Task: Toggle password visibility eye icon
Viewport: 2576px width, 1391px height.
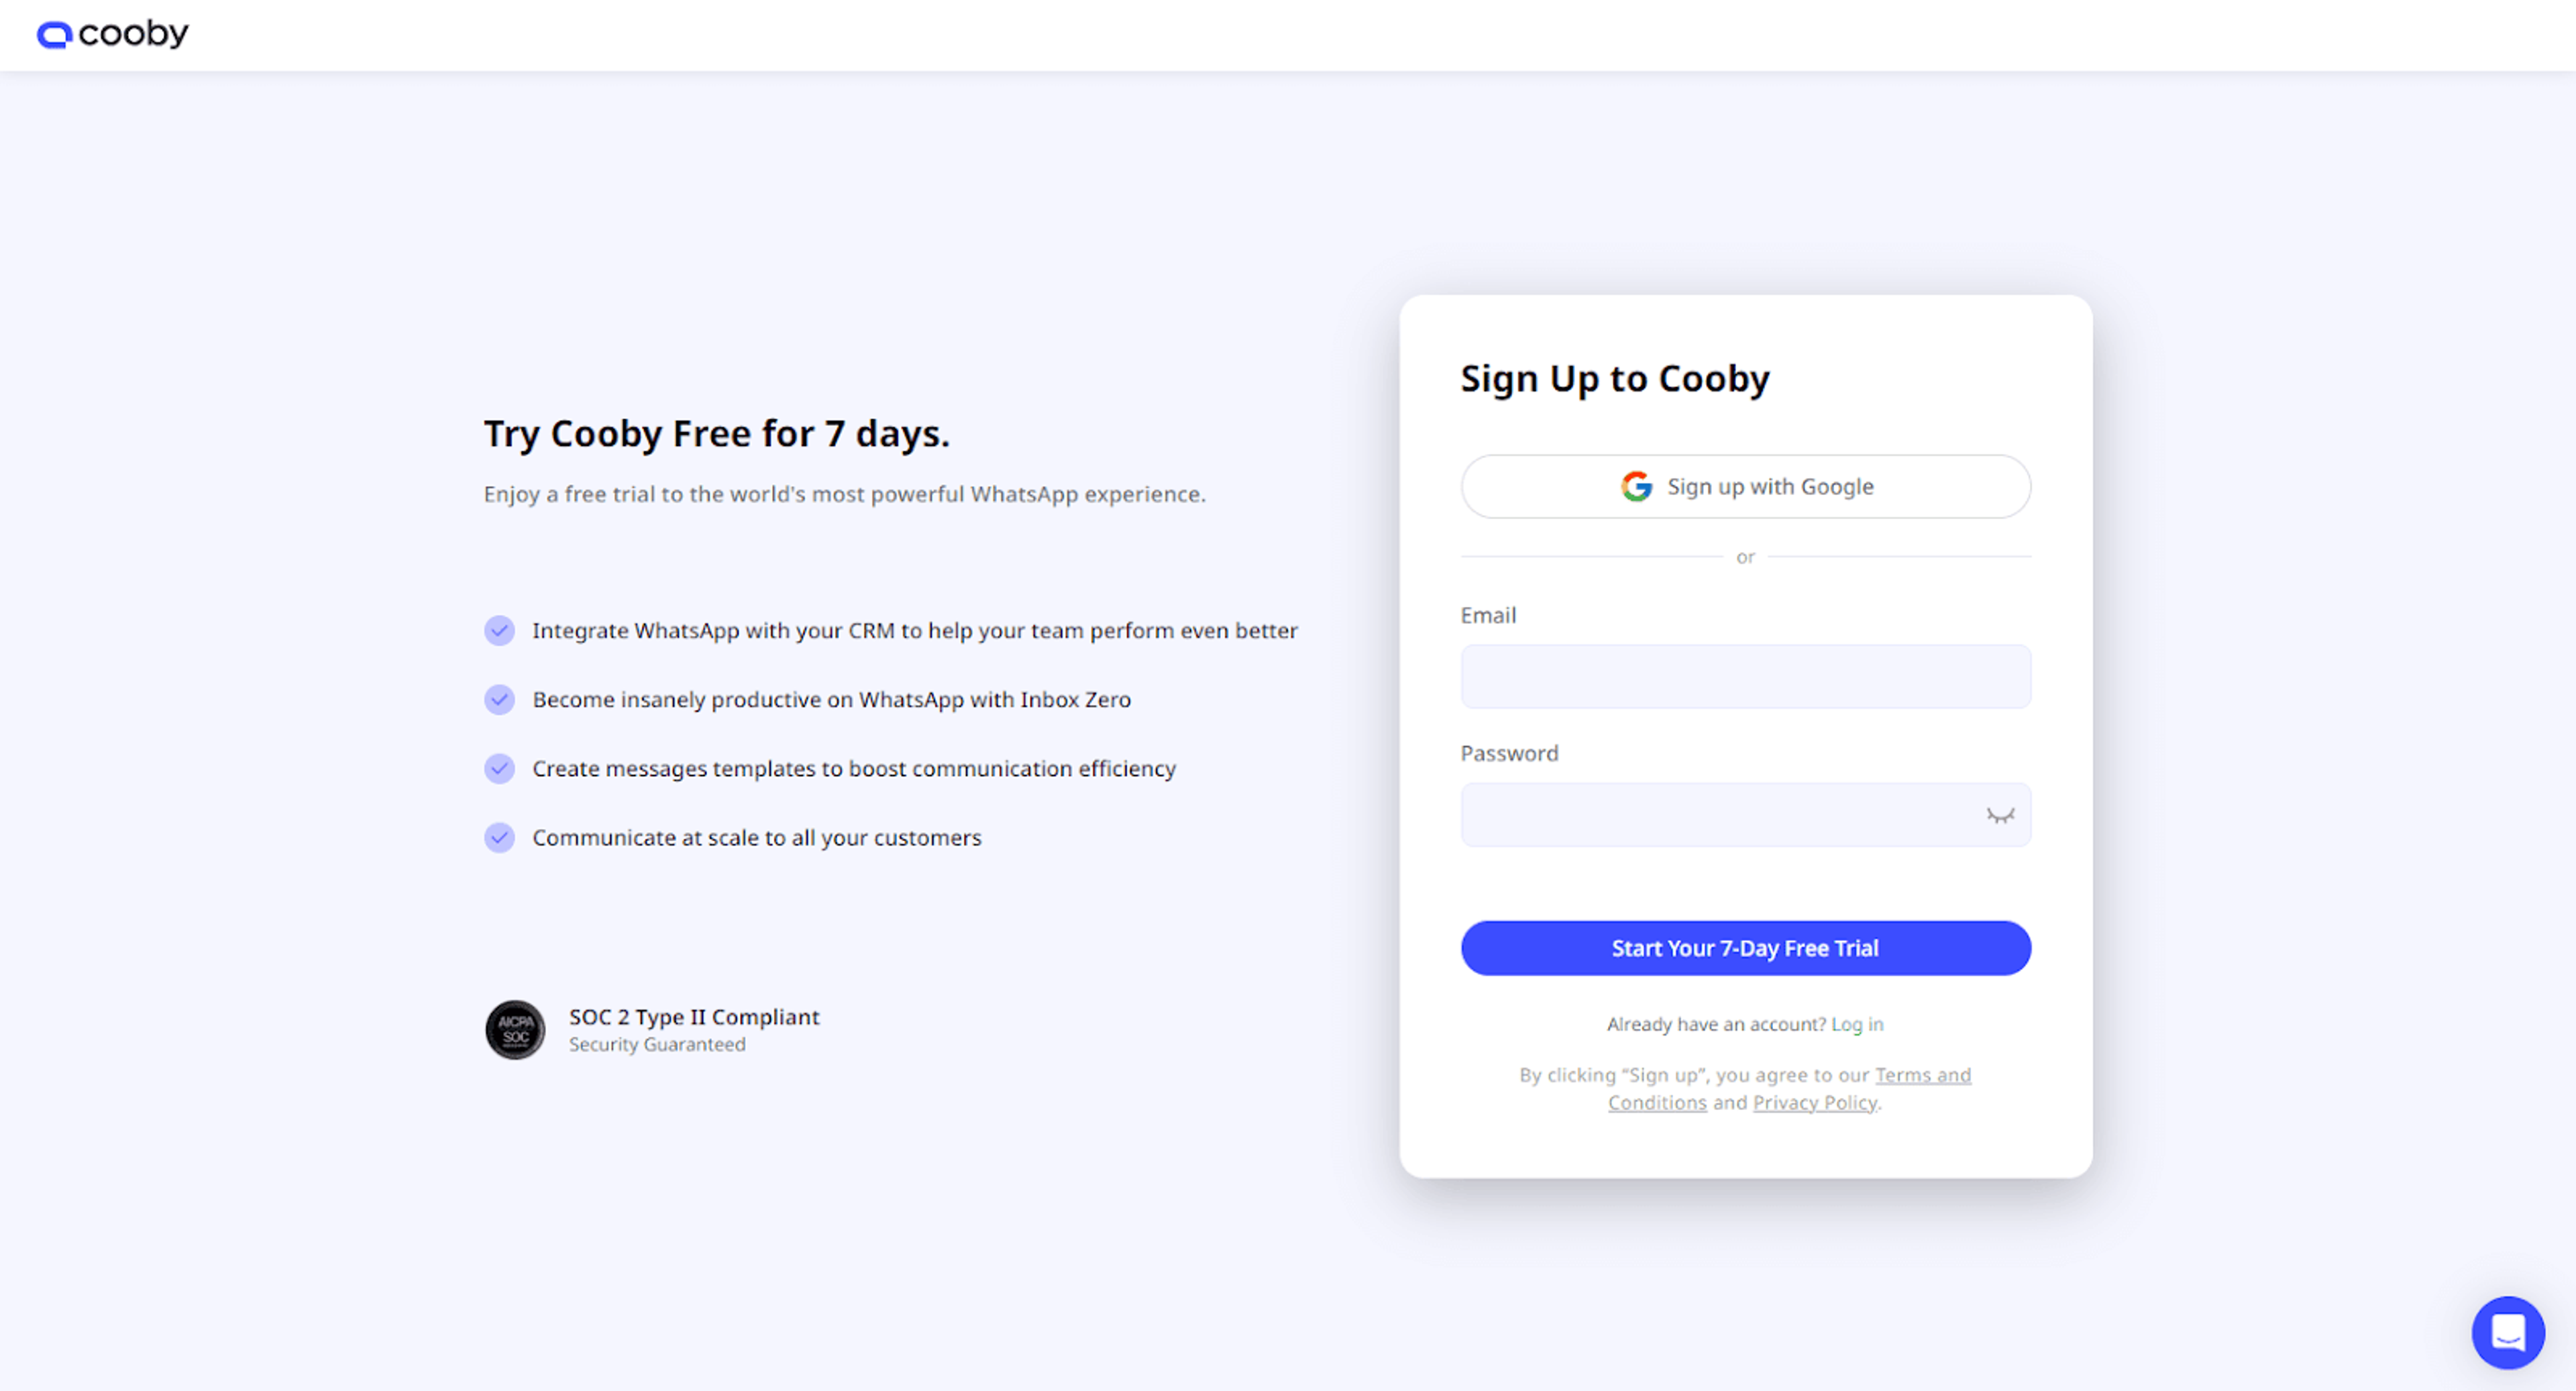Action: click(2000, 816)
